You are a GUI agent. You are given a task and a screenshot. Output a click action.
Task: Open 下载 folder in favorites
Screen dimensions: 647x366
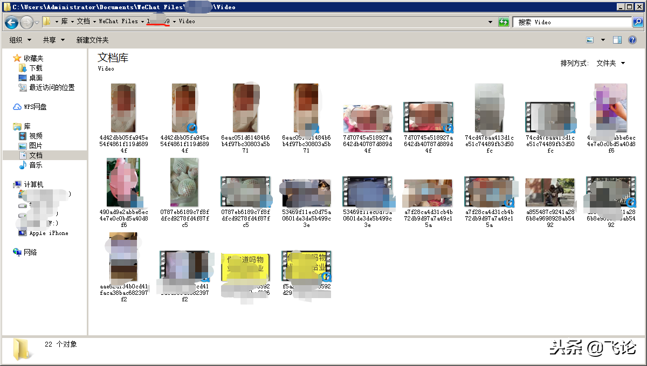click(36, 68)
